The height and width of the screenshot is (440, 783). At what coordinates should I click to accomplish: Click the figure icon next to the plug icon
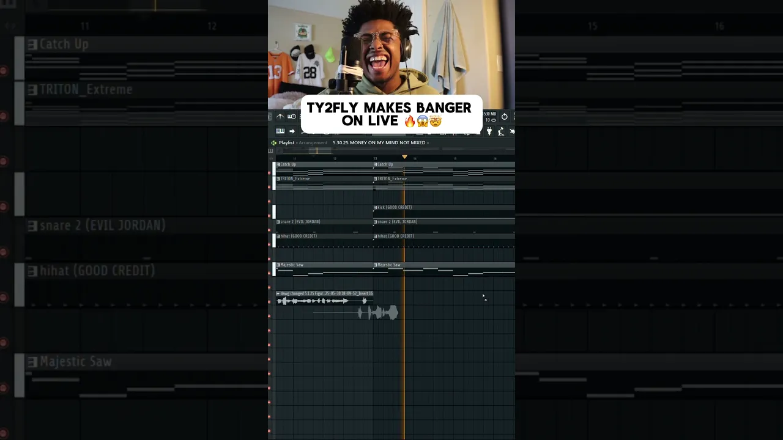[500, 131]
